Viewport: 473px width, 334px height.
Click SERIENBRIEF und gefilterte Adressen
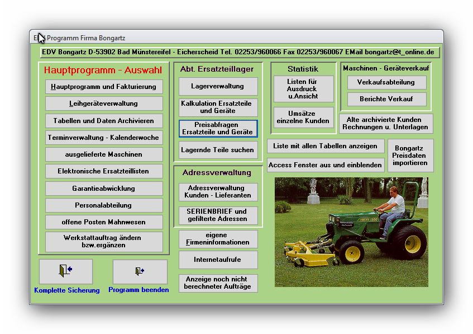tap(218, 215)
